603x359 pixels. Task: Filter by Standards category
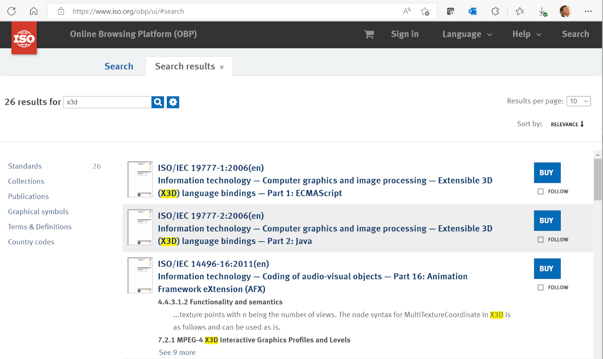pyautogui.click(x=25, y=166)
